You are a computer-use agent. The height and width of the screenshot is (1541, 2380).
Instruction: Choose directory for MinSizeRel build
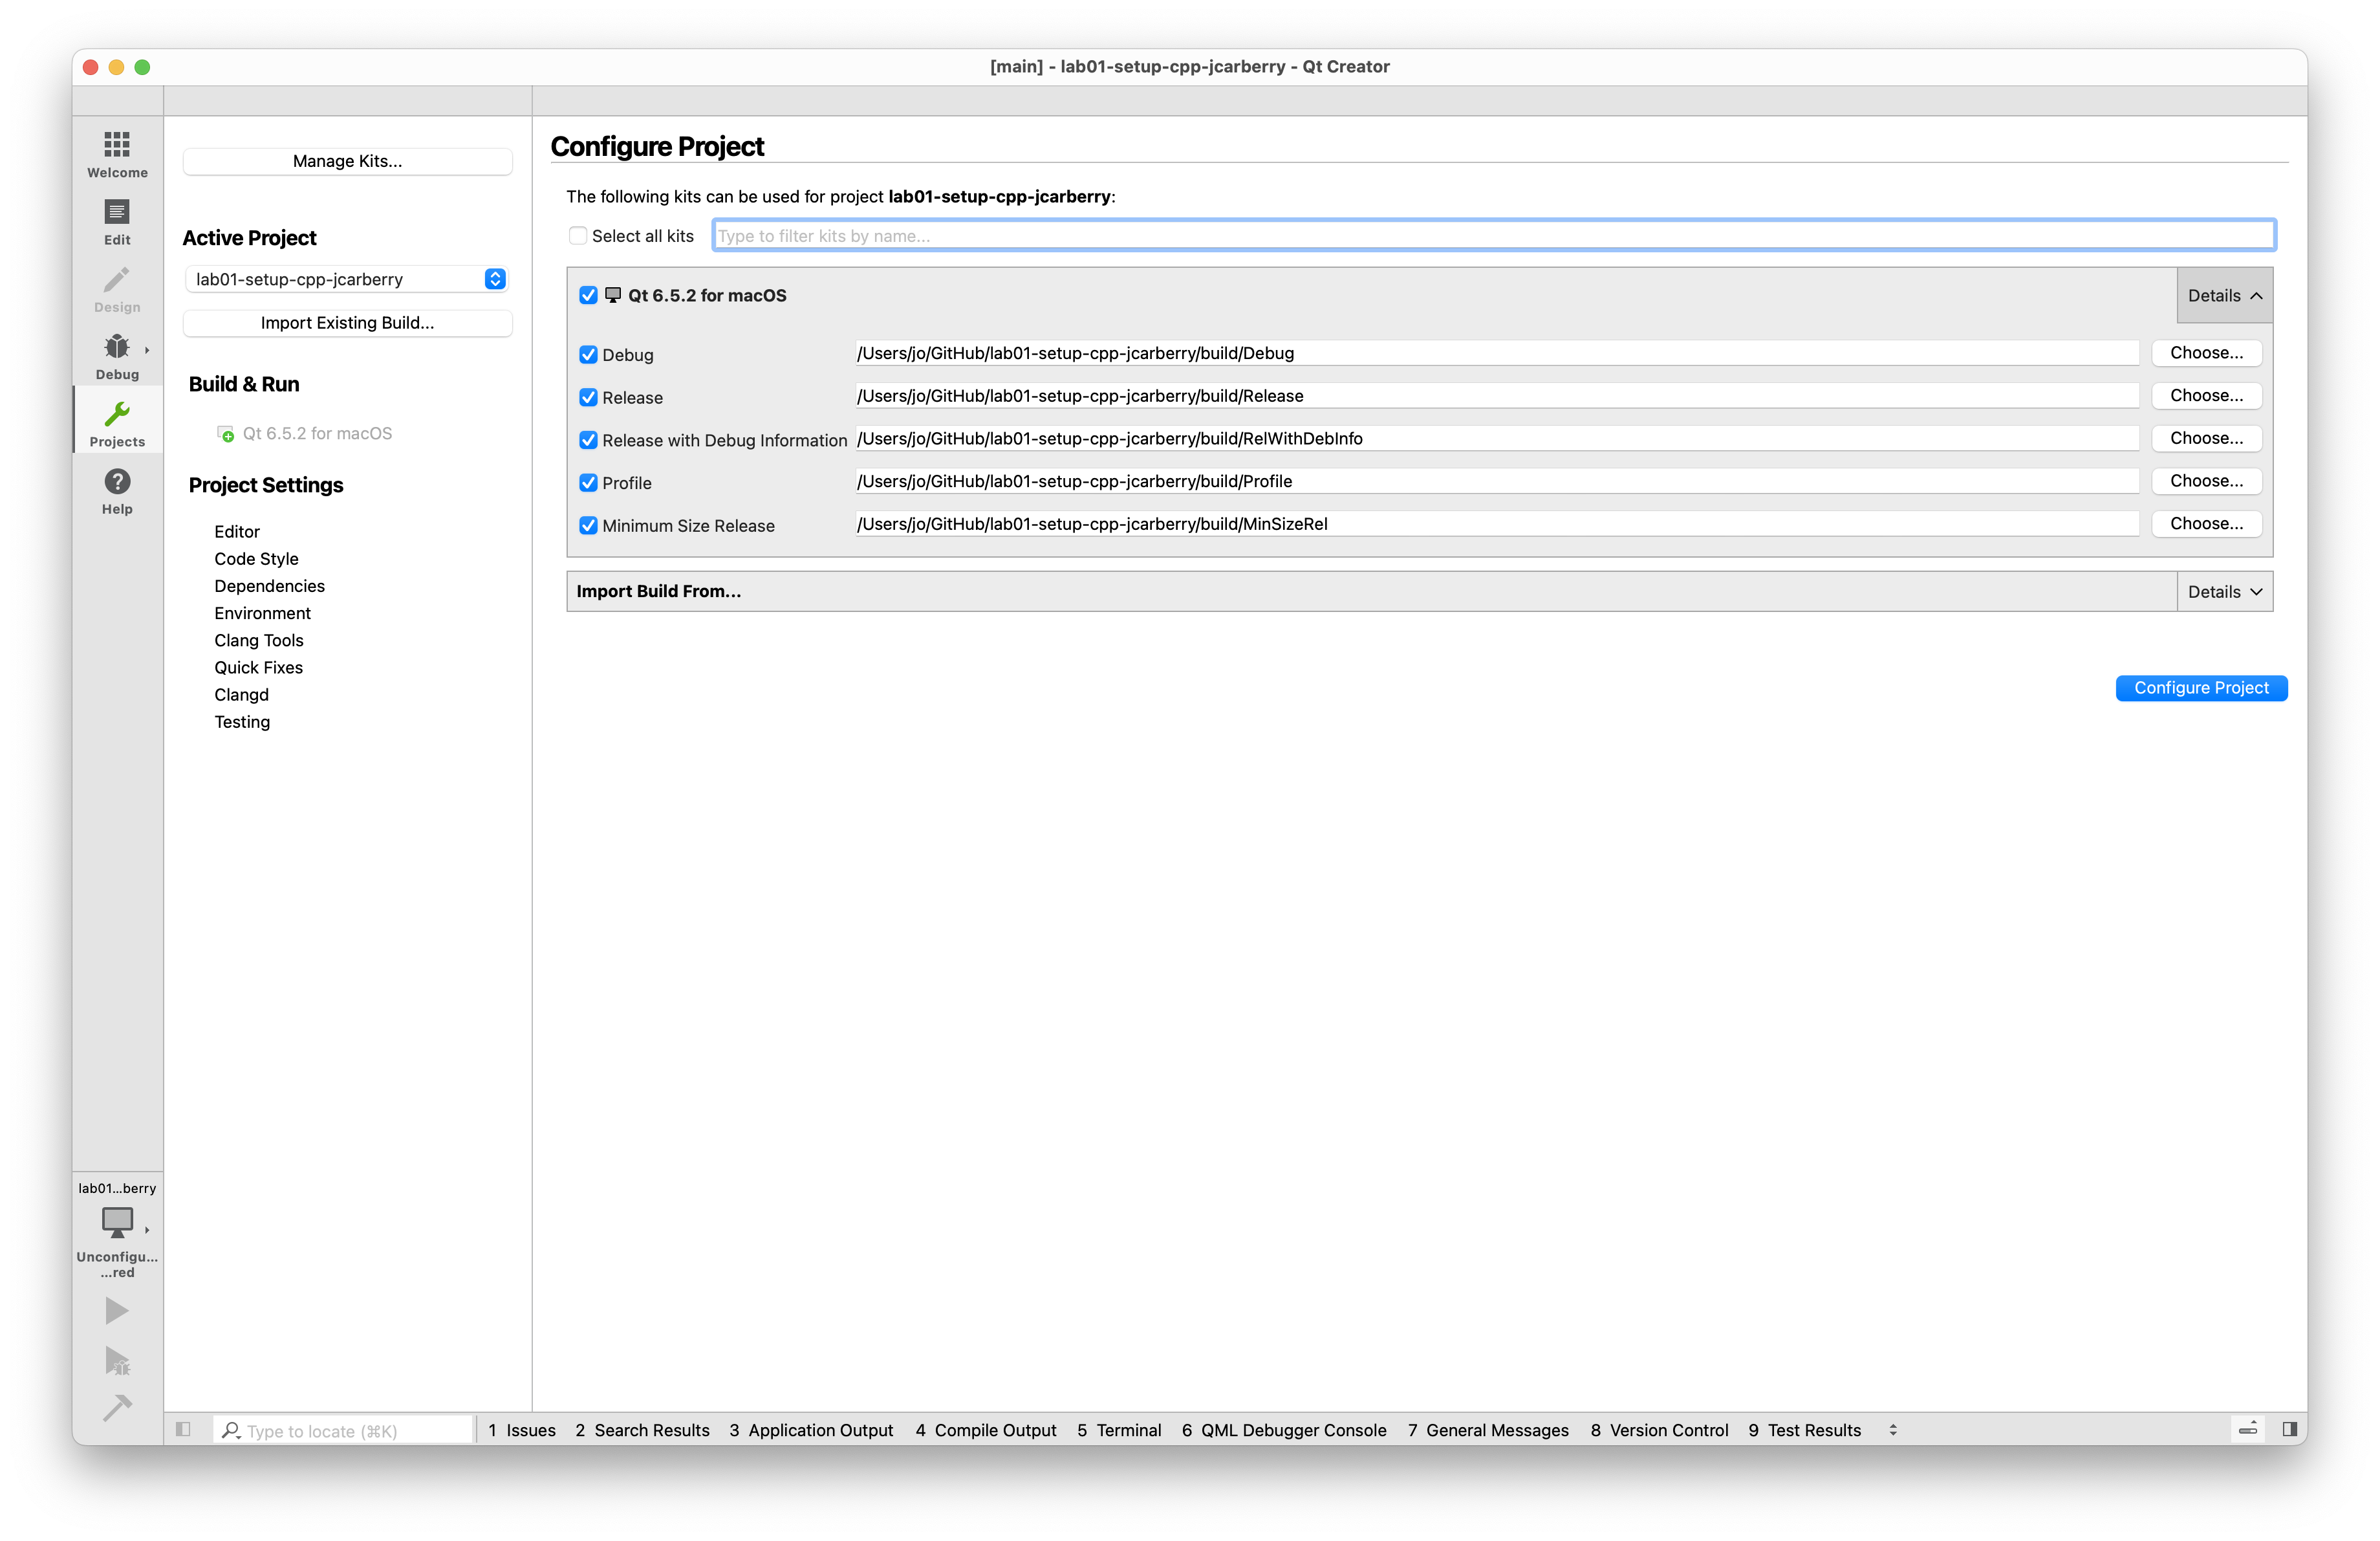[2206, 523]
